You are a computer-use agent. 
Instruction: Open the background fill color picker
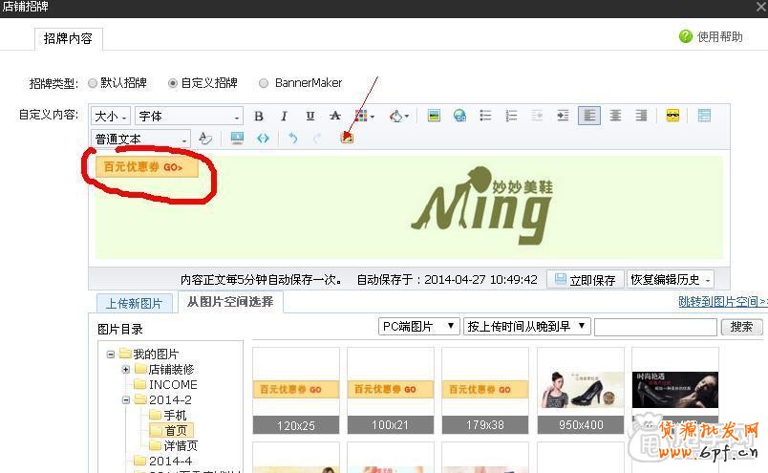pyautogui.click(x=398, y=117)
